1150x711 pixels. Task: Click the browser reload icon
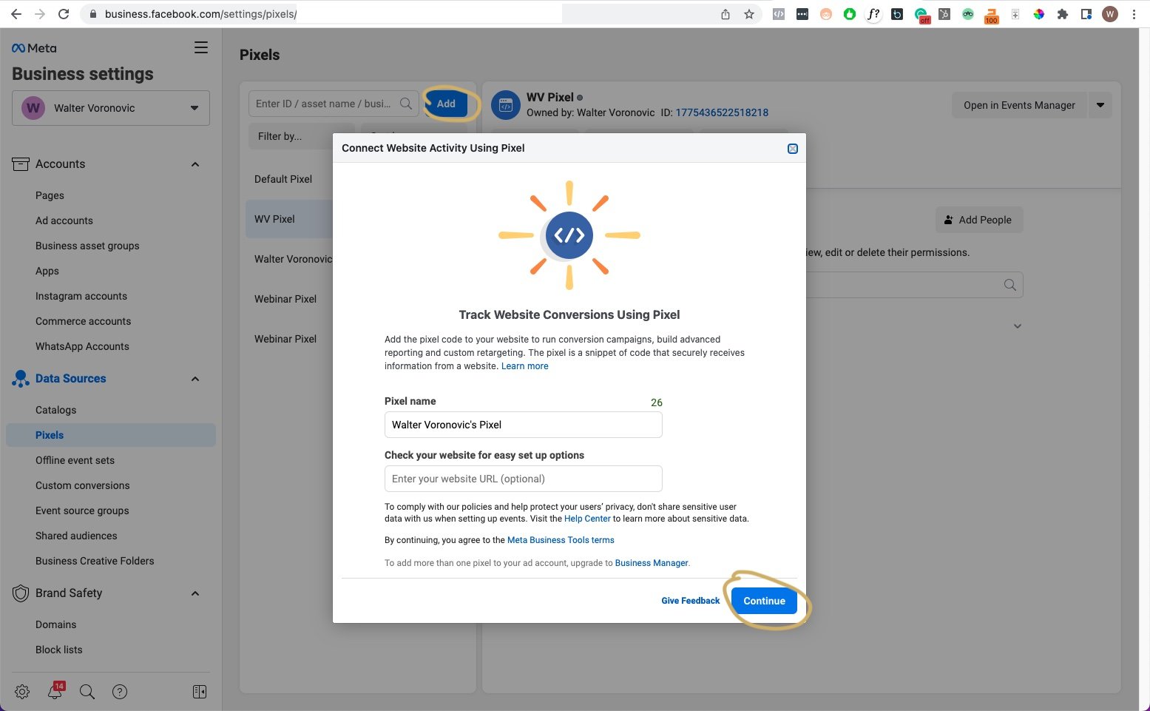[64, 14]
